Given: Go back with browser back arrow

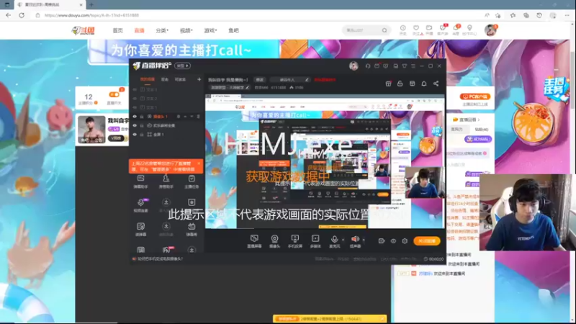Looking at the screenshot, I should point(8,15).
